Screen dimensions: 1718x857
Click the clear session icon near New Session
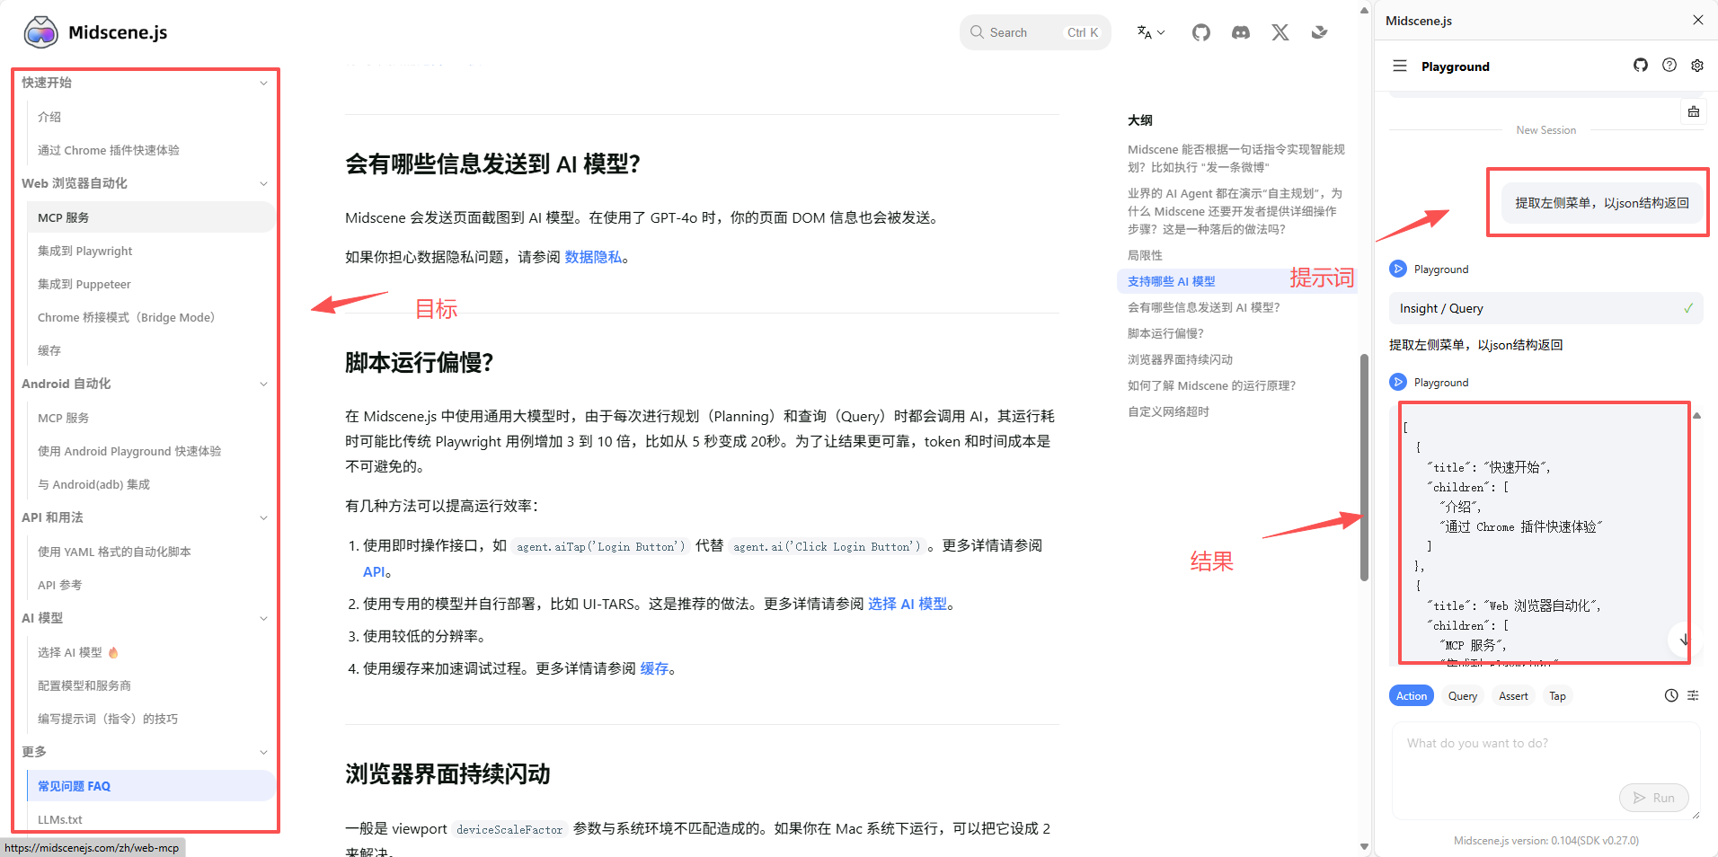pos(1694,111)
